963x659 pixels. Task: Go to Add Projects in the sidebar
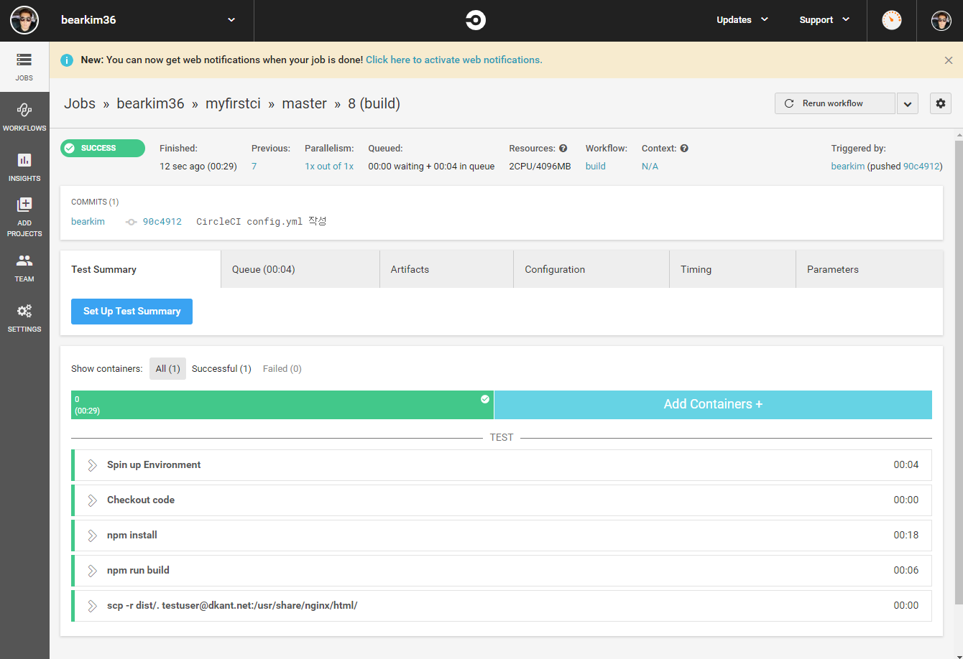[x=24, y=218]
